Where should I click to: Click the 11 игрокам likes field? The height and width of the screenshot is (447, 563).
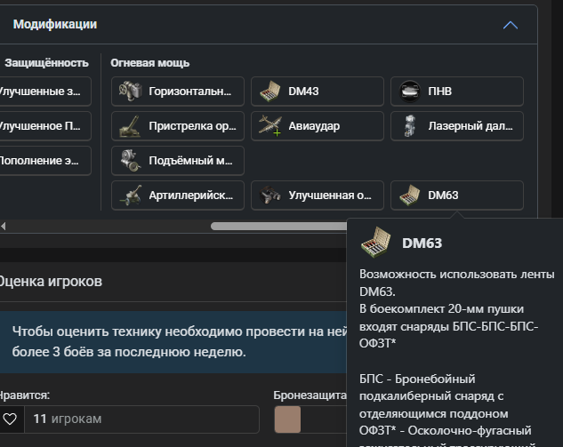(141, 419)
